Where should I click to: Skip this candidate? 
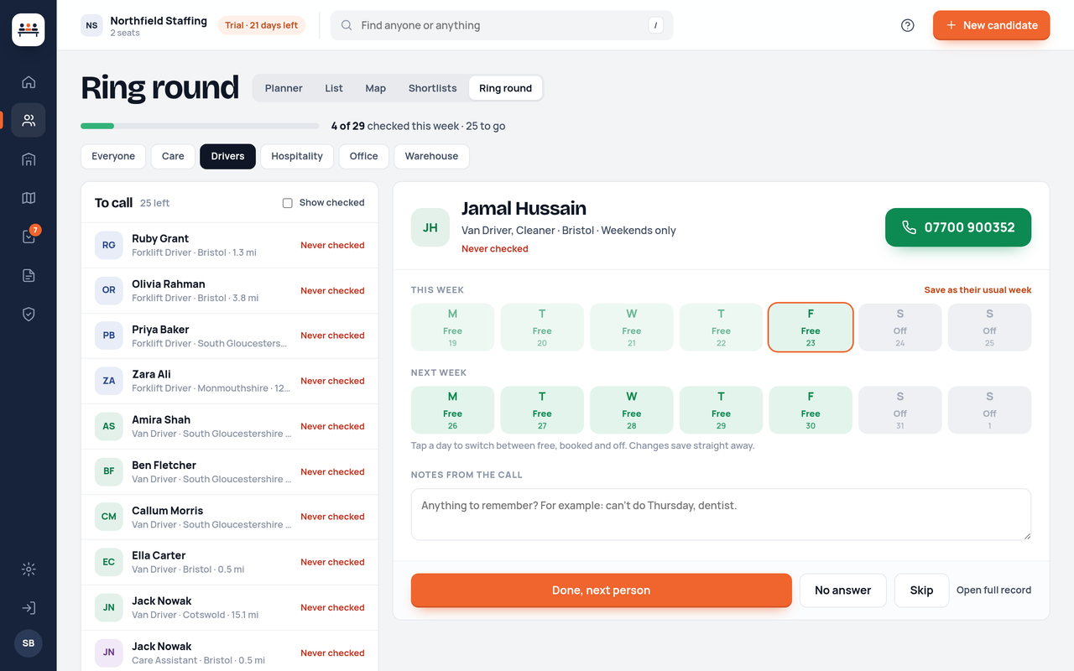(x=921, y=590)
